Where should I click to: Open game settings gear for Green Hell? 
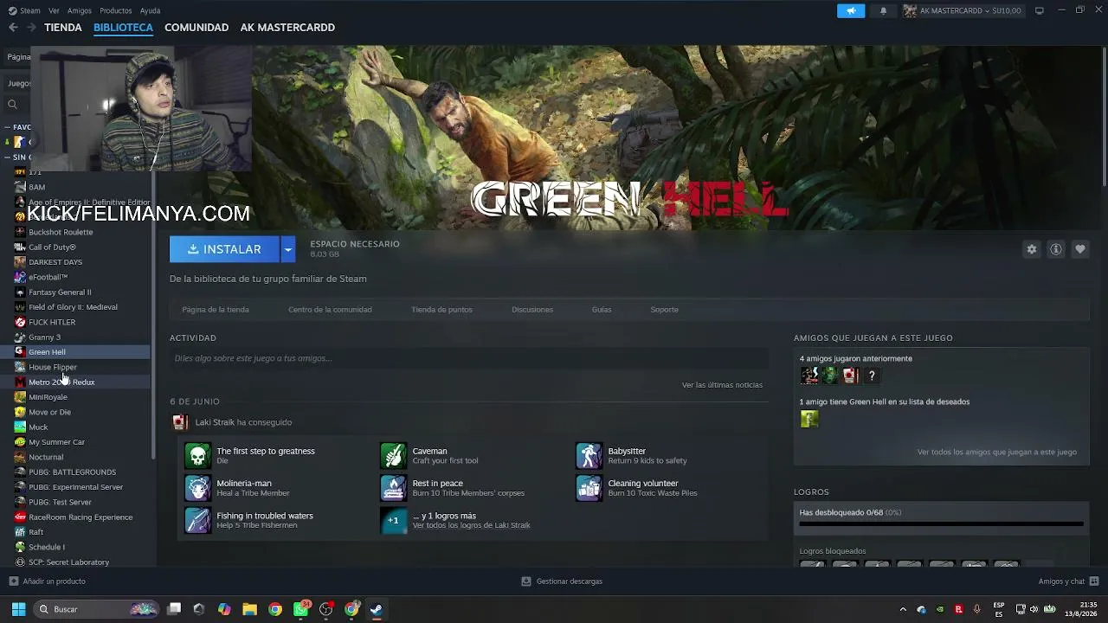(x=1032, y=249)
